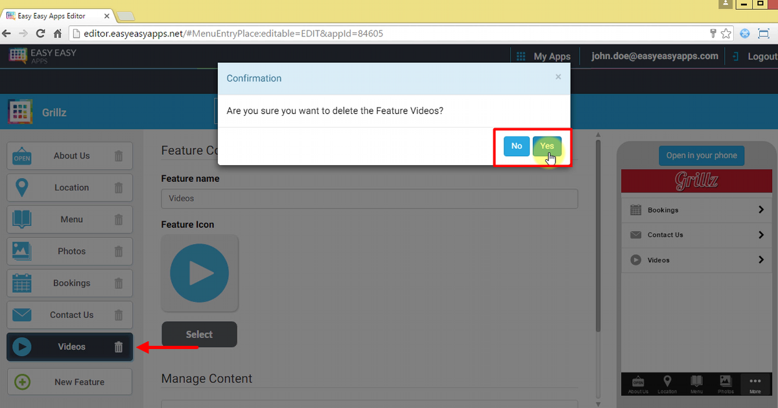778x408 pixels.
Task: Open My Apps in top navigation
Action: tap(543, 56)
